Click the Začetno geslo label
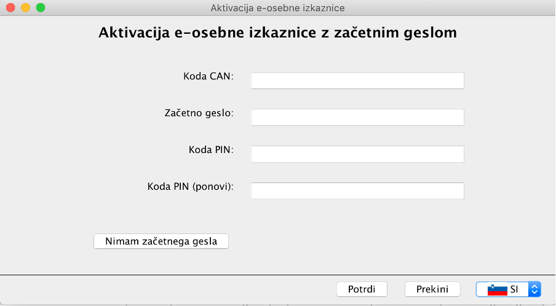 199,113
